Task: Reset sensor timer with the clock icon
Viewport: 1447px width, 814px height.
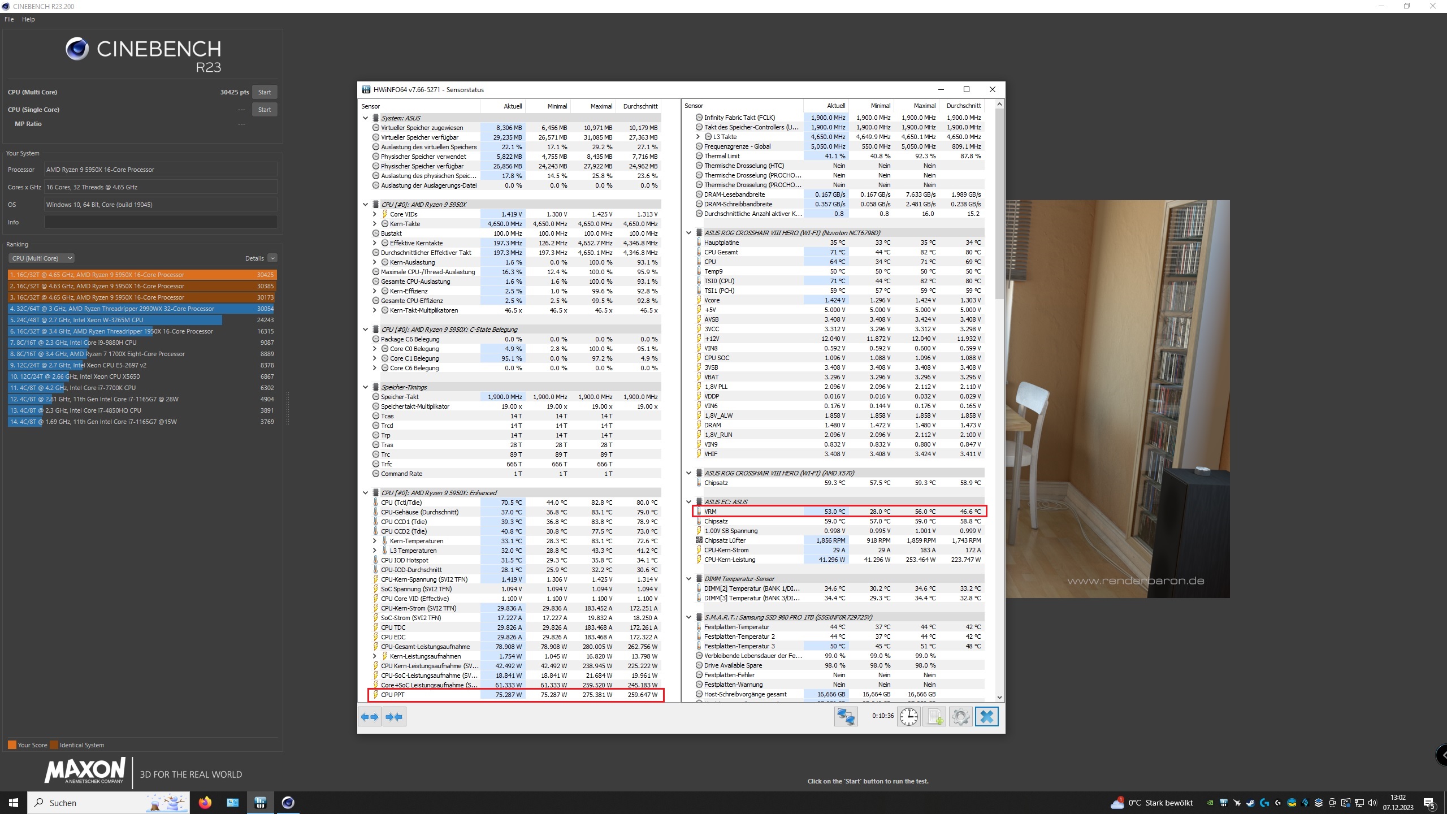Action: coord(909,717)
